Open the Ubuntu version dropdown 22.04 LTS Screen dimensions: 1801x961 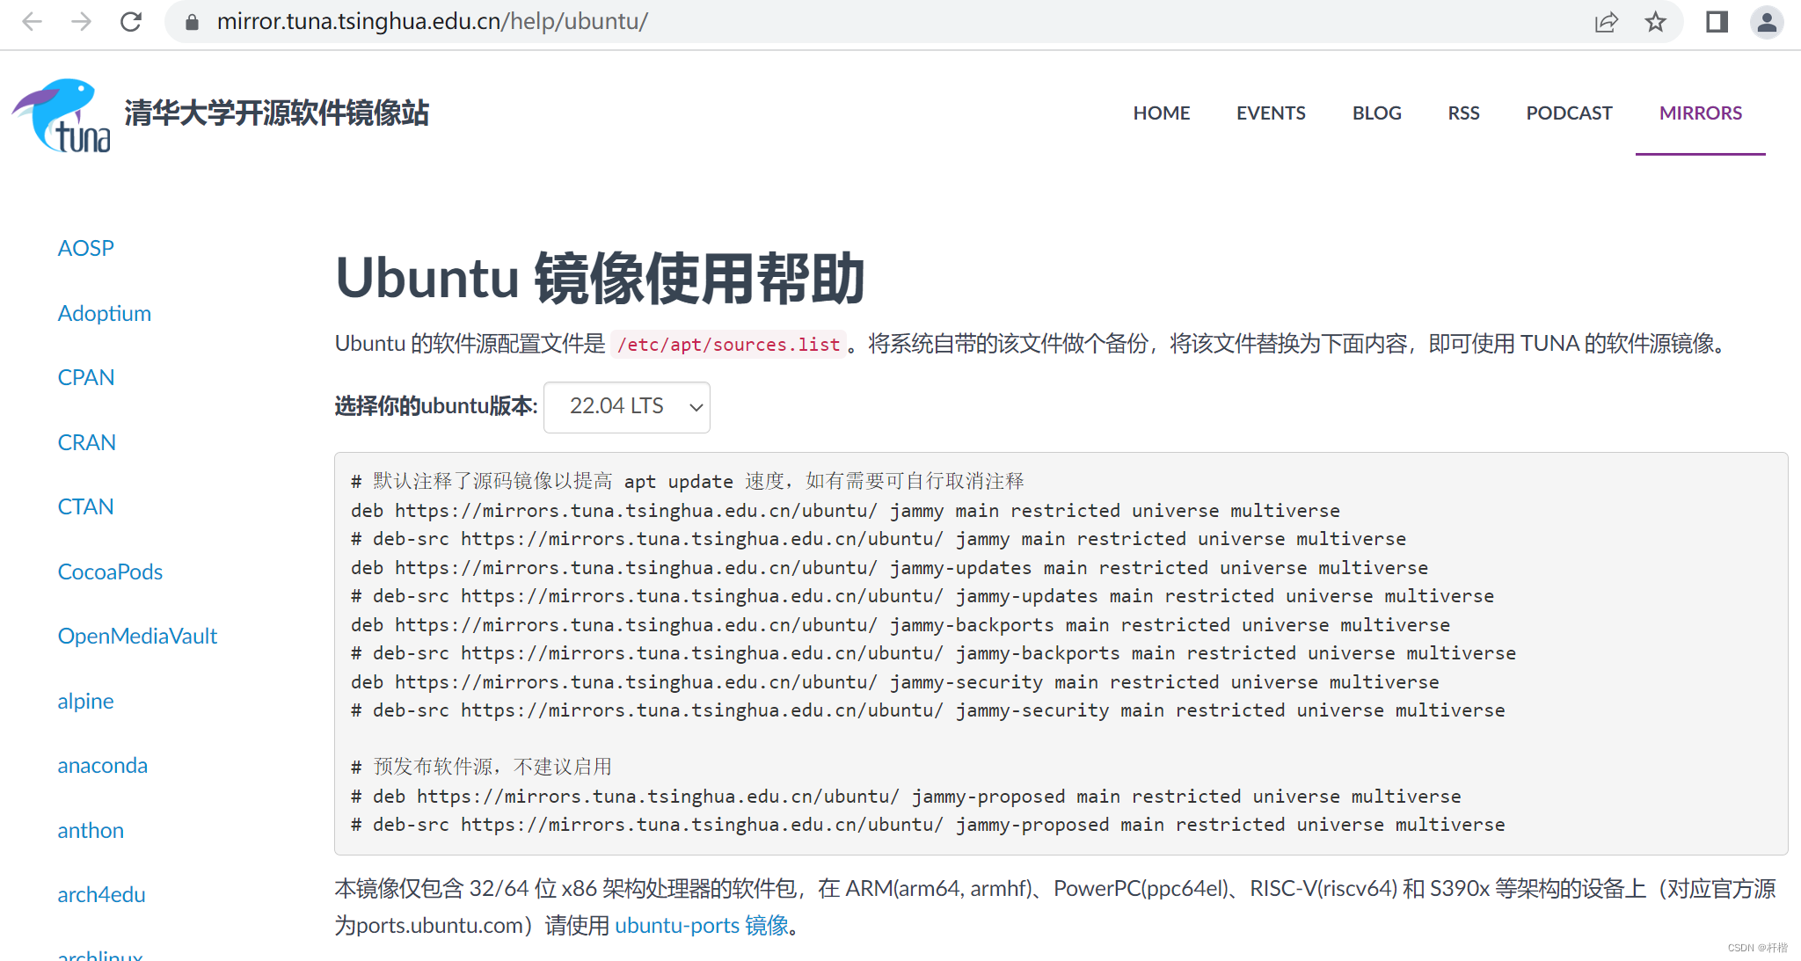tap(626, 406)
